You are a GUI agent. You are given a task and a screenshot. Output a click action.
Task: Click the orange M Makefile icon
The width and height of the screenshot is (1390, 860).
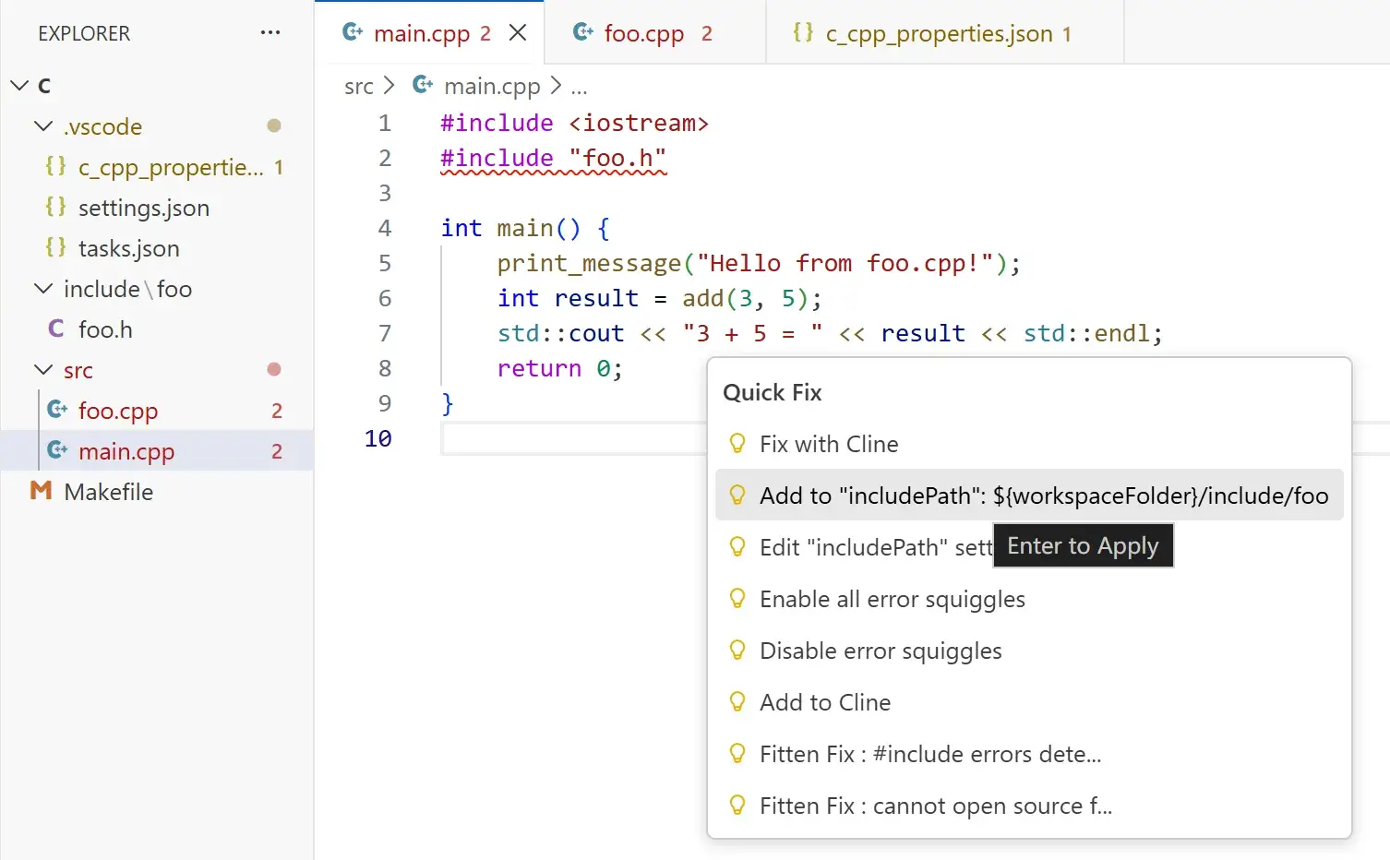point(42,491)
